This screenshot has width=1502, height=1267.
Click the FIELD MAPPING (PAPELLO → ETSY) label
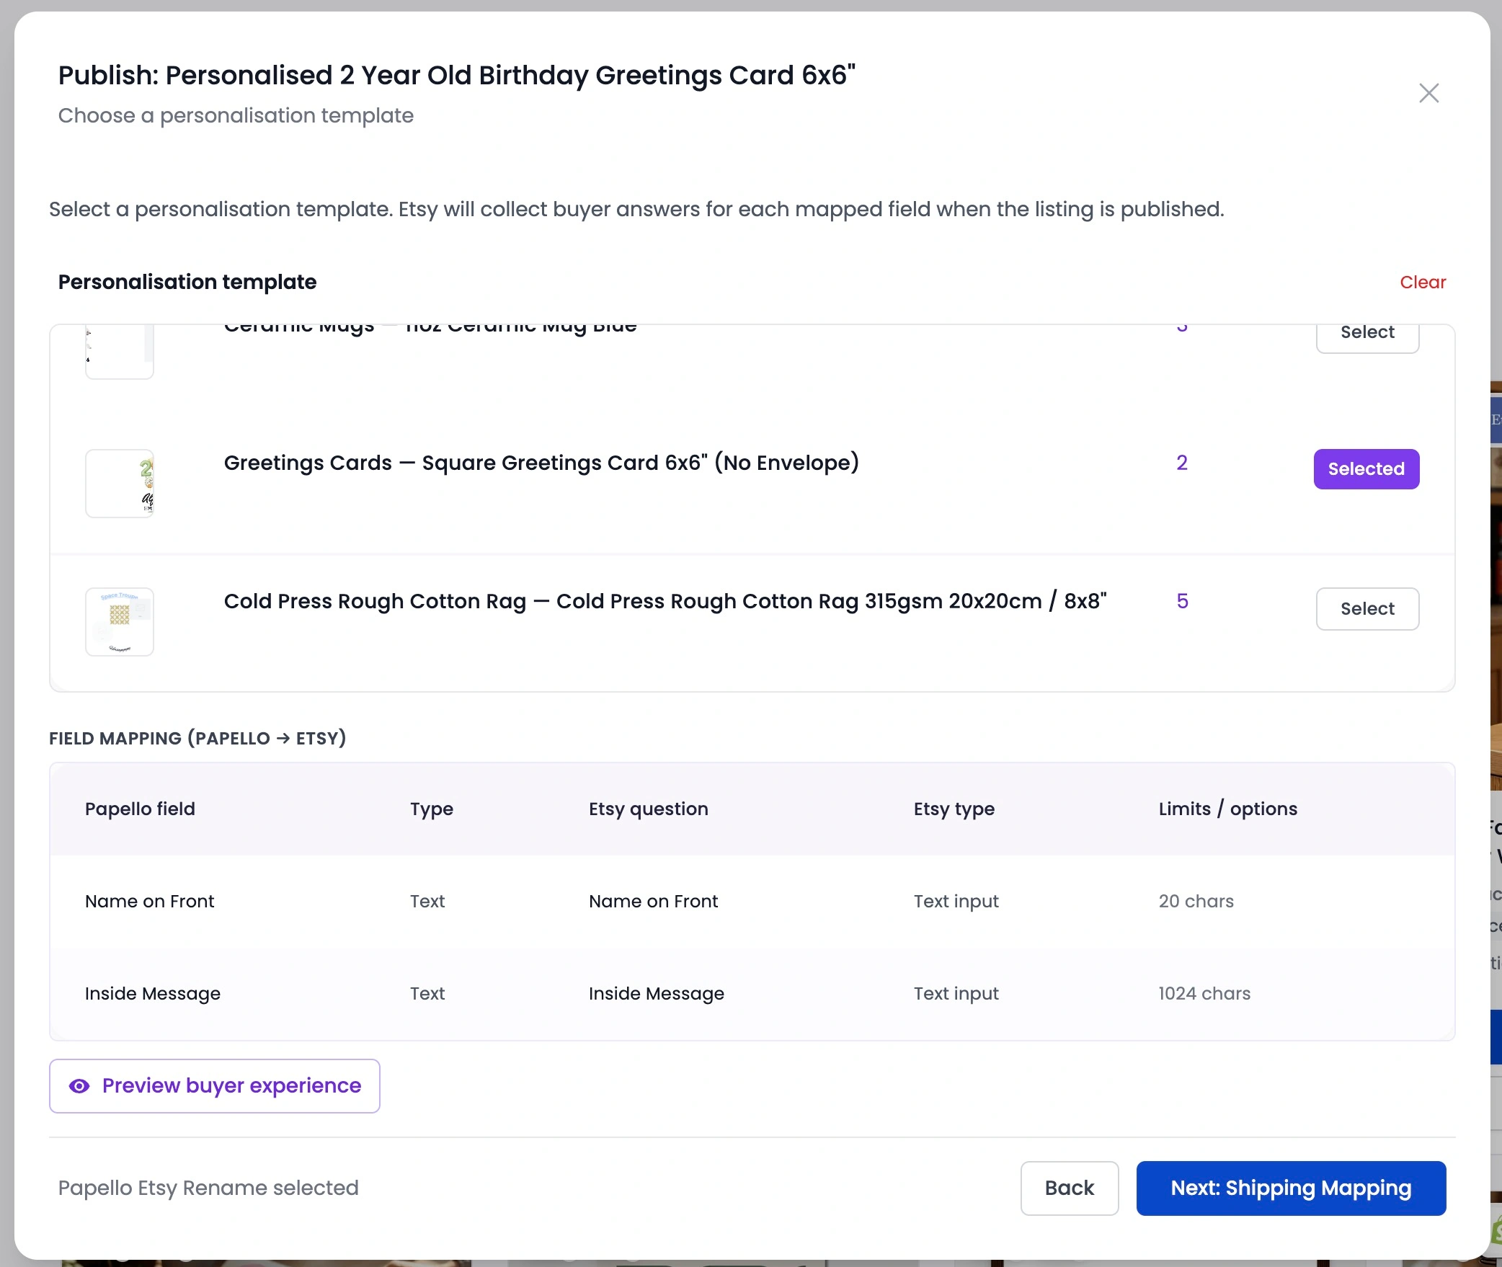click(x=197, y=738)
